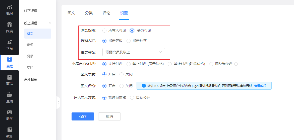Click the 取消 button

[x=109, y=116]
